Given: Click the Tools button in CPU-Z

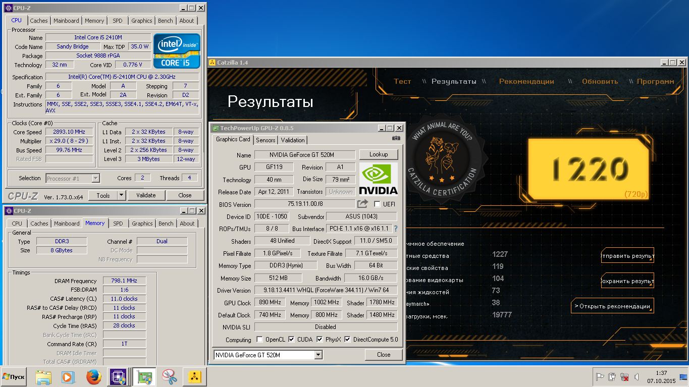Looking at the screenshot, I should pyautogui.click(x=103, y=195).
